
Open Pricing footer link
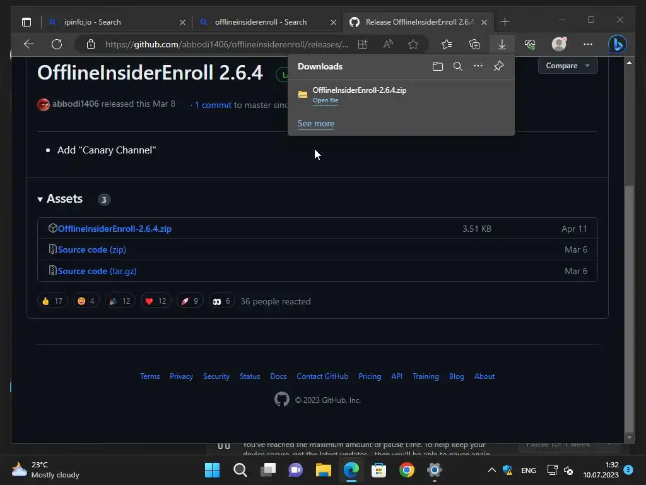[370, 376]
